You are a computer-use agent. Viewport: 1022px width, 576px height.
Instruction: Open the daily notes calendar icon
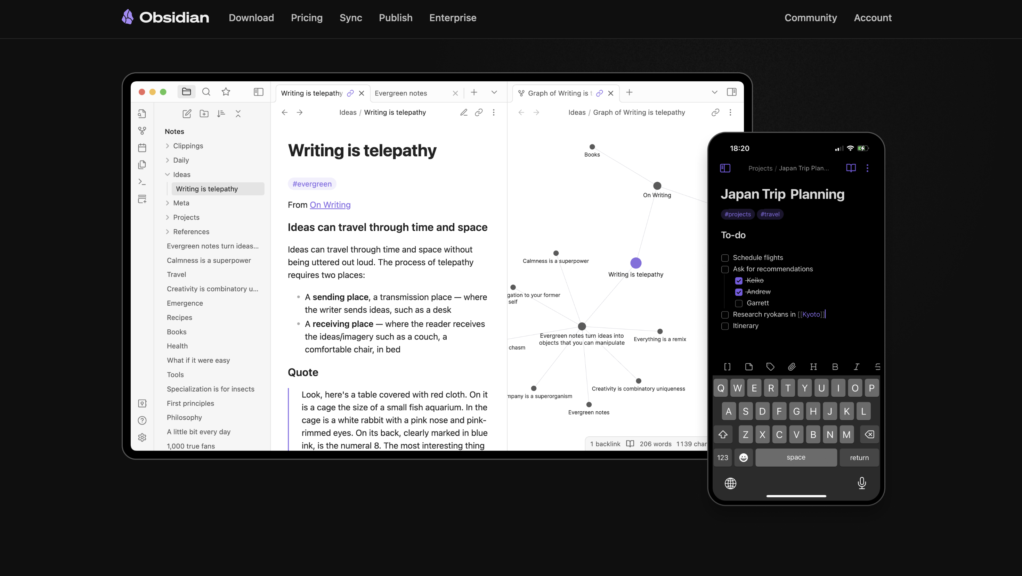pyautogui.click(x=142, y=148)
